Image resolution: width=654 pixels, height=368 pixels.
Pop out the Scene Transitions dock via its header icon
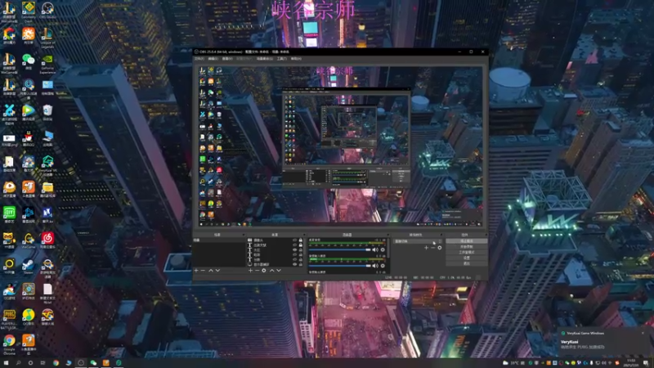[x=441, y=235]
